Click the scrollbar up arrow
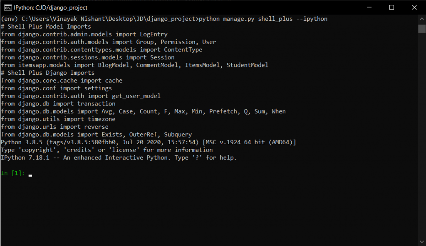This screenshot has width=426, height=246. point(421,19)
